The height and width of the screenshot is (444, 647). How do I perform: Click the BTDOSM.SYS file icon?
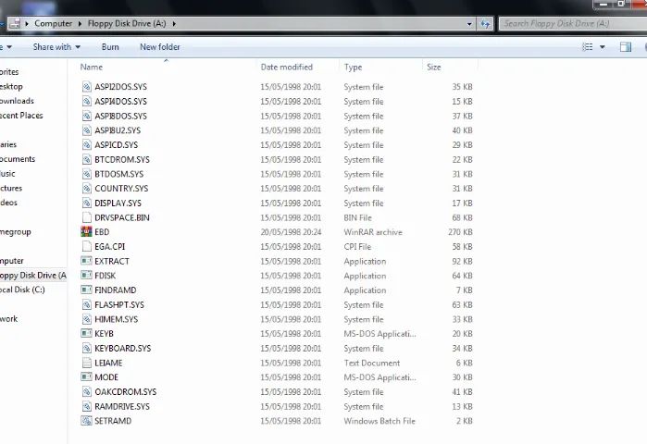coord(86,174)
